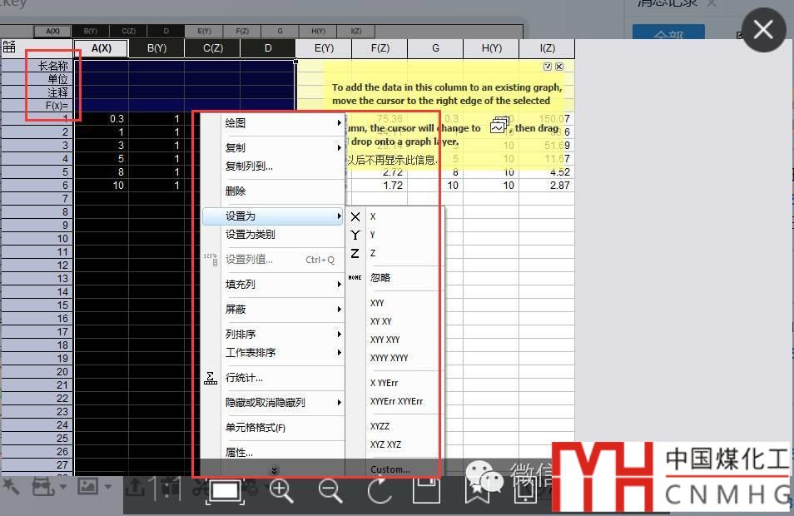This screenshot has height=516, width=794.
Task: Click the G column header in the front worksheet
Action: coord(435,48)
